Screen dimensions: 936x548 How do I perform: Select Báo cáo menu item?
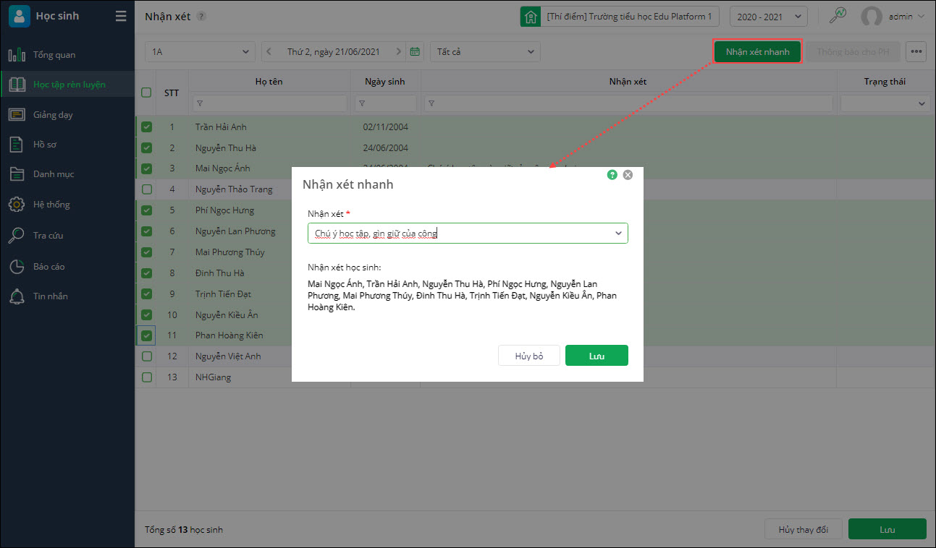[49, 266]
